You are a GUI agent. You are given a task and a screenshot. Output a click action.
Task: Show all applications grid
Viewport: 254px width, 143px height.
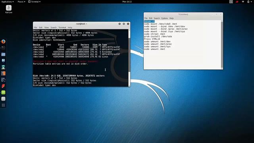3,105
